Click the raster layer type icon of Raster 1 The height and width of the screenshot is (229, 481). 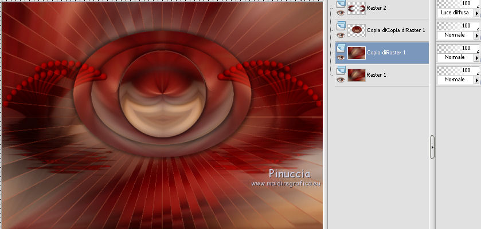click(341, 70)
